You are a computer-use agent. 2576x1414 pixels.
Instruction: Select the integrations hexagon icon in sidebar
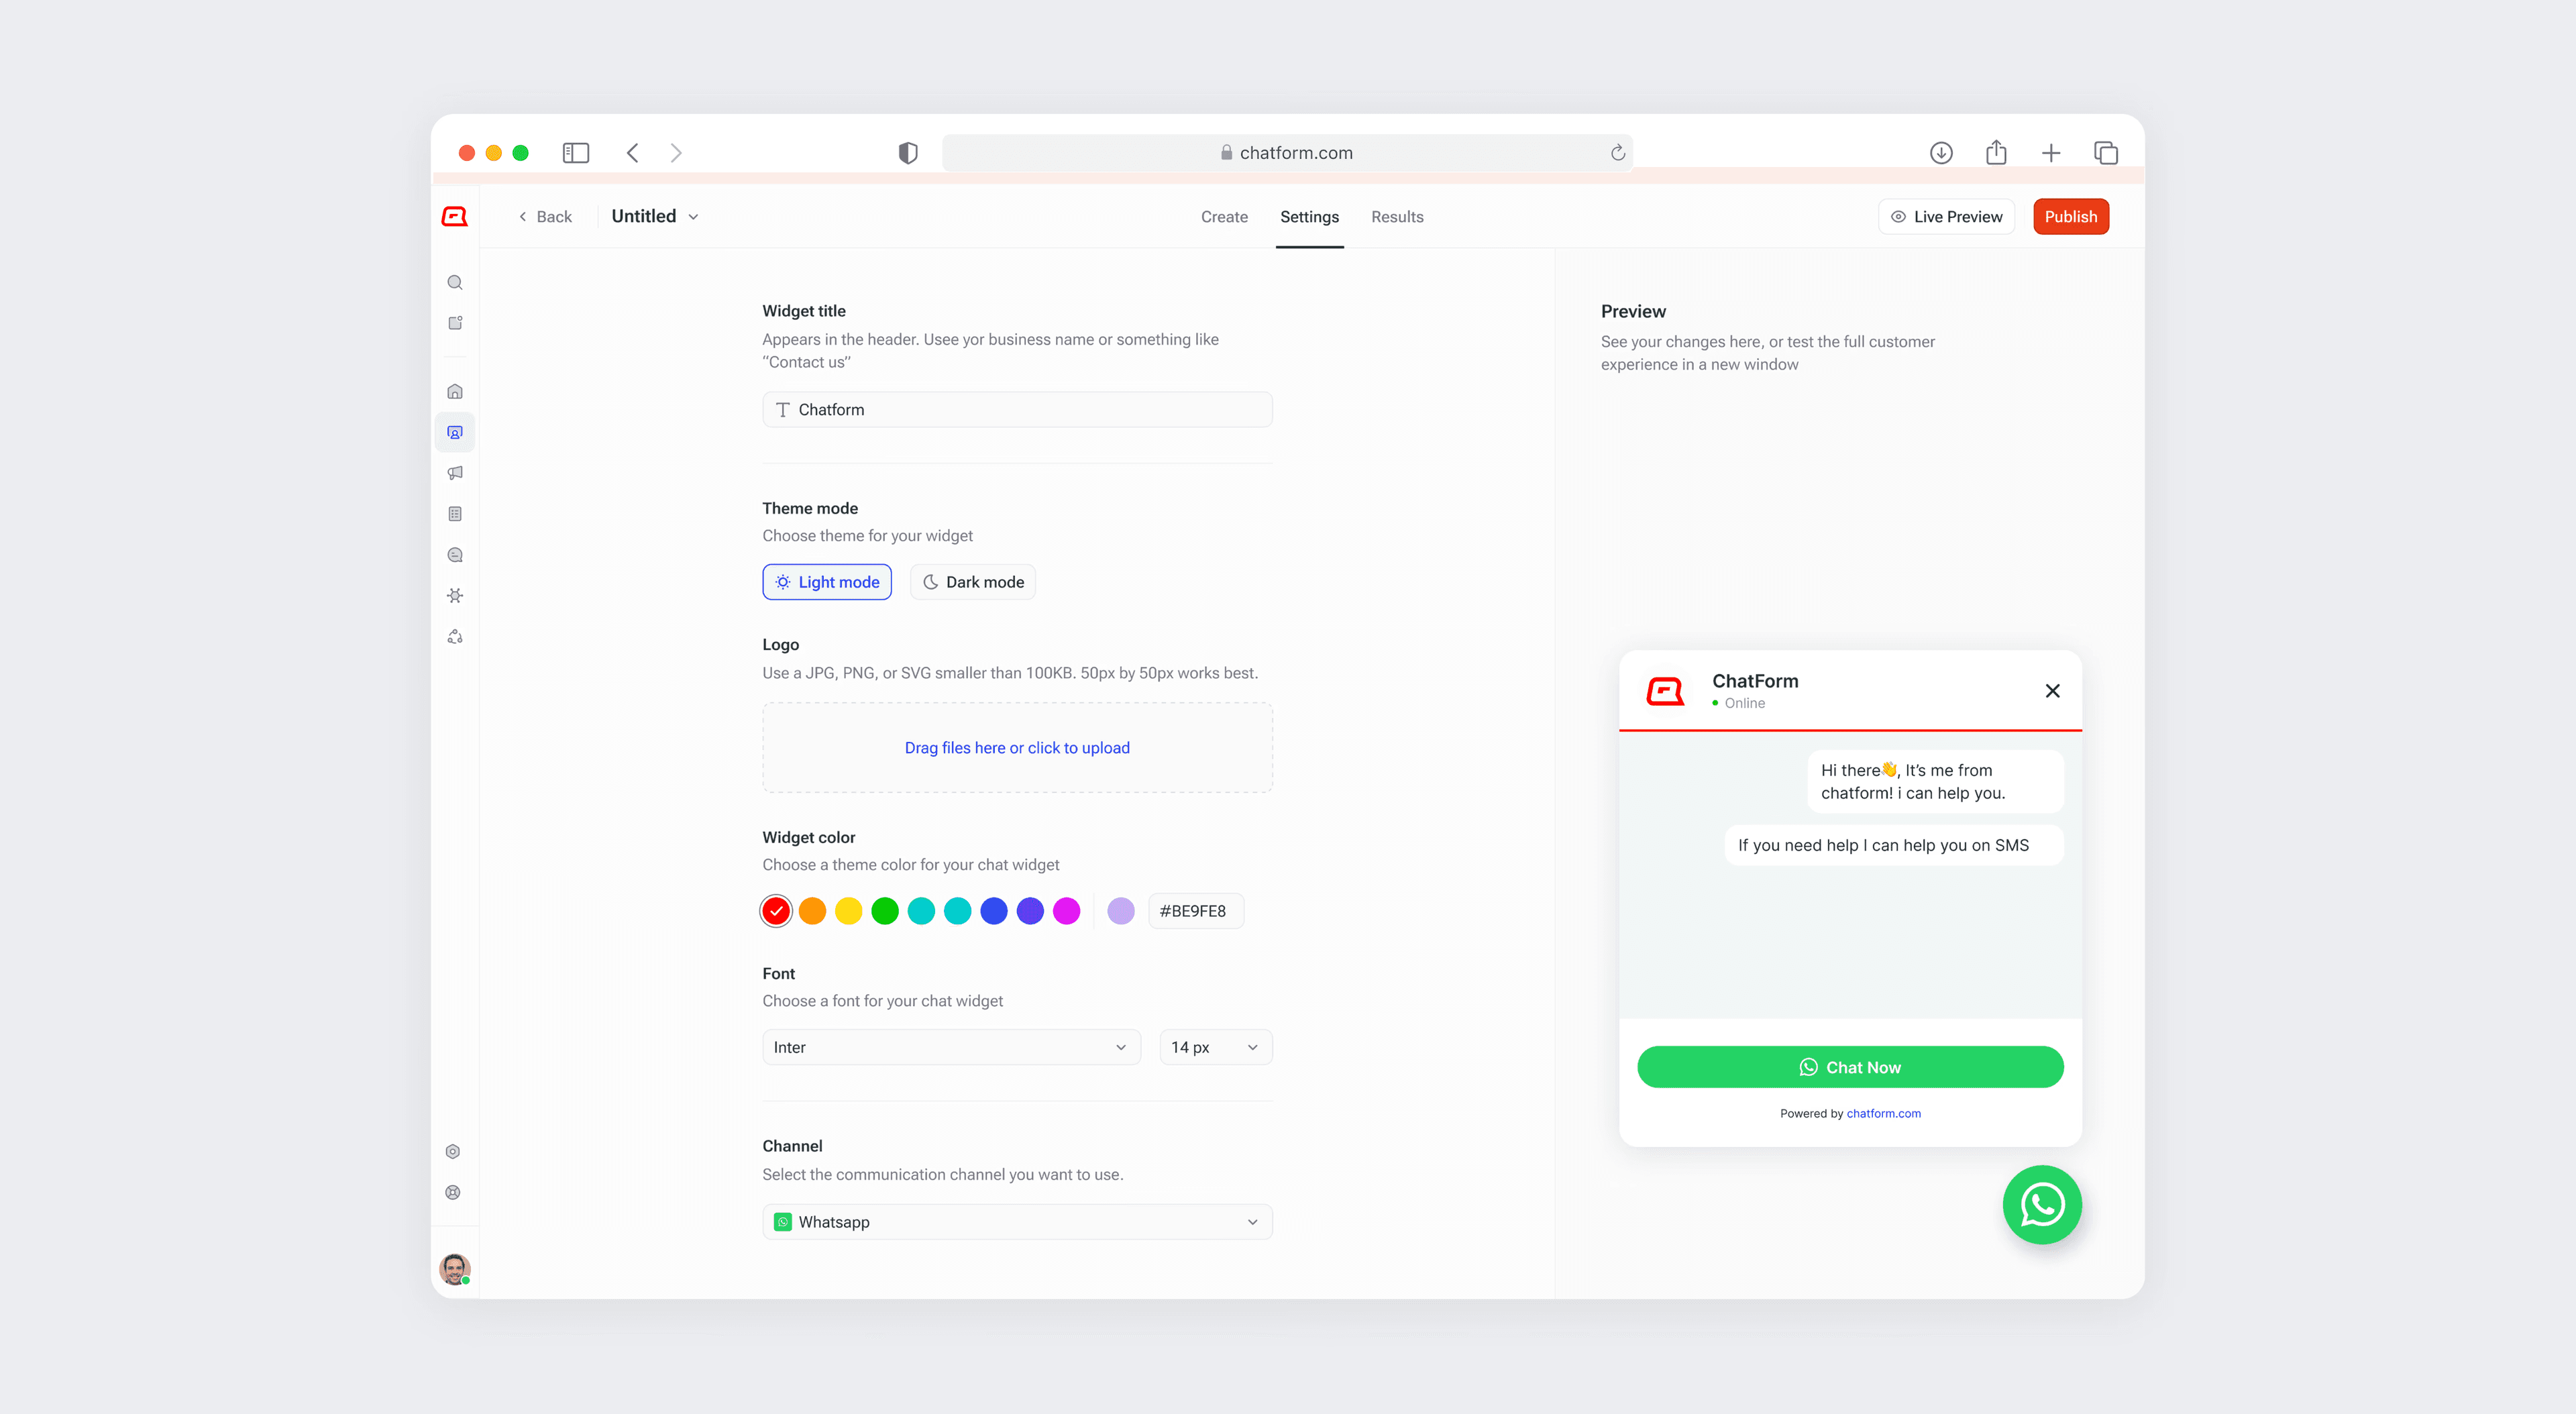455,595
